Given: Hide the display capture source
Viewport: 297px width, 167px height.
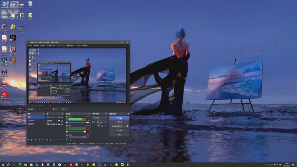Looking at the screenshot, I should click(x=59, y=124).
